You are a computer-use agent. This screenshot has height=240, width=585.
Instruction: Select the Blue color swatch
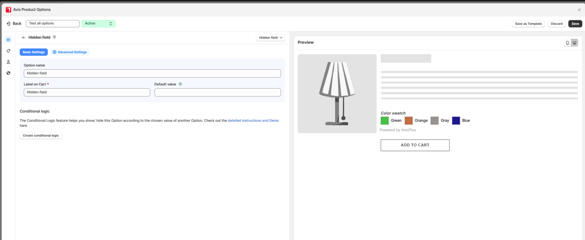pos(456,121)
